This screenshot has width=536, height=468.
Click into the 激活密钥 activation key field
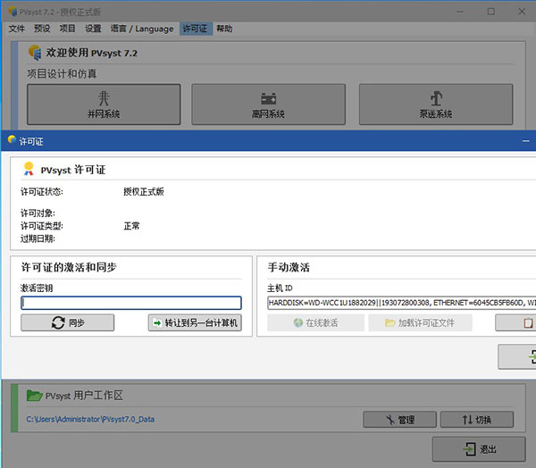click(x=131, y=303)
